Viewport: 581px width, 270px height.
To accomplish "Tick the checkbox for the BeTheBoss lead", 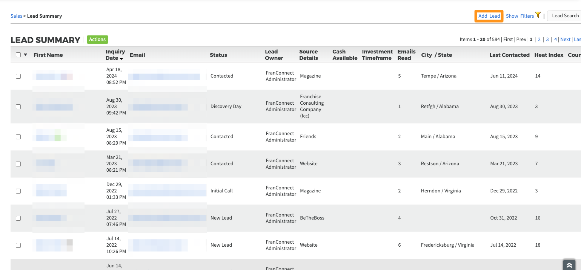I will [x=18, y=218].
